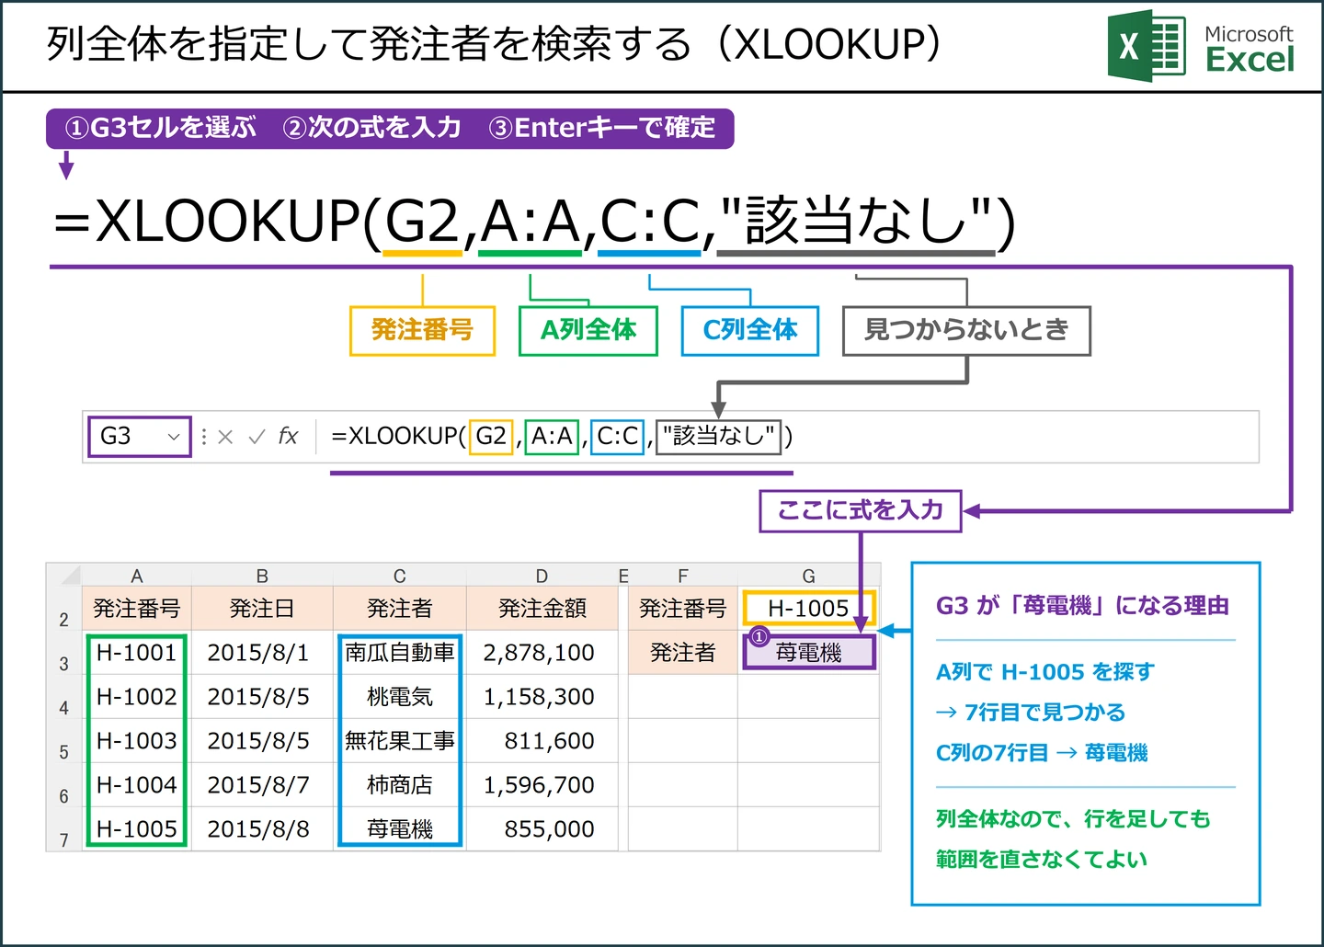Screen dimensions: 1324x947
Task: Click the cancel (X) icon in formula bar
Action: tap(225, 437)
